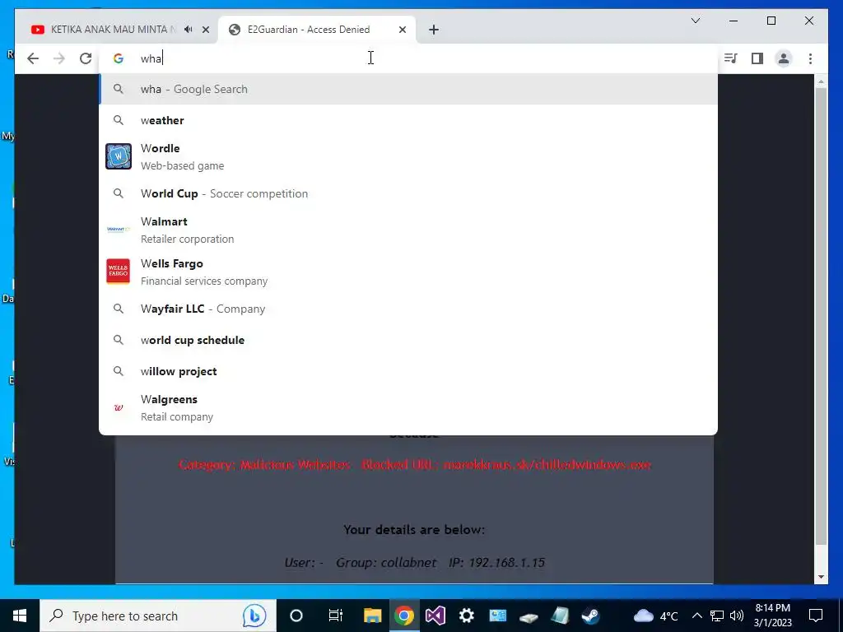Reload the current page
The image size is (843, 632).
86,58
